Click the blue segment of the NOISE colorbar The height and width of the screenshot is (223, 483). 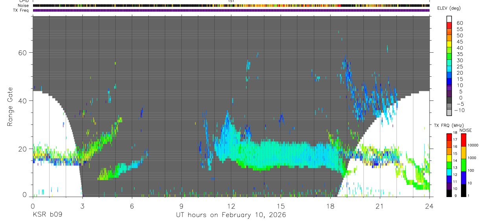464,178
